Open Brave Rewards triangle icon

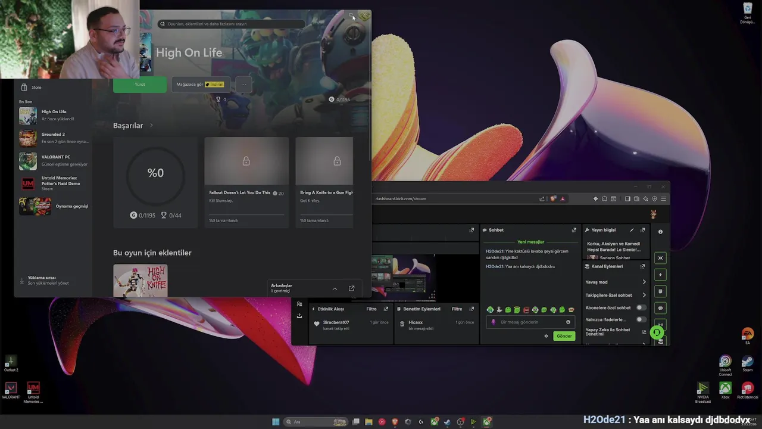[563, 198]
